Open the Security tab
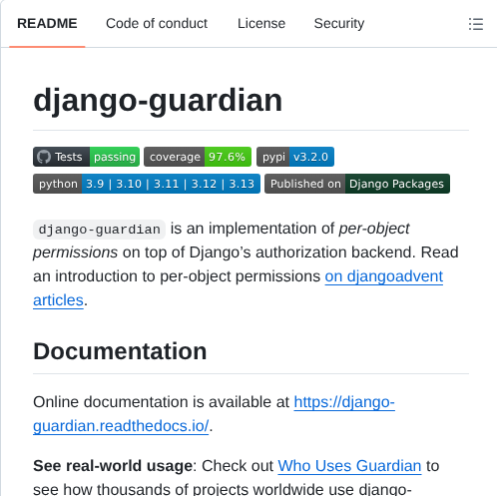The height and width of the screenshot is (496, 497). click(x=339, y=24)
